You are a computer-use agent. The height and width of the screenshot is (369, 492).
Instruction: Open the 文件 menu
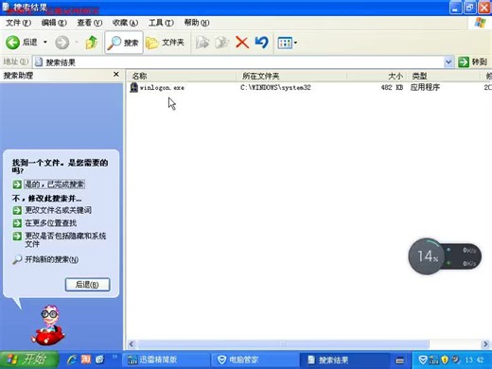click(x=18, y=23)
